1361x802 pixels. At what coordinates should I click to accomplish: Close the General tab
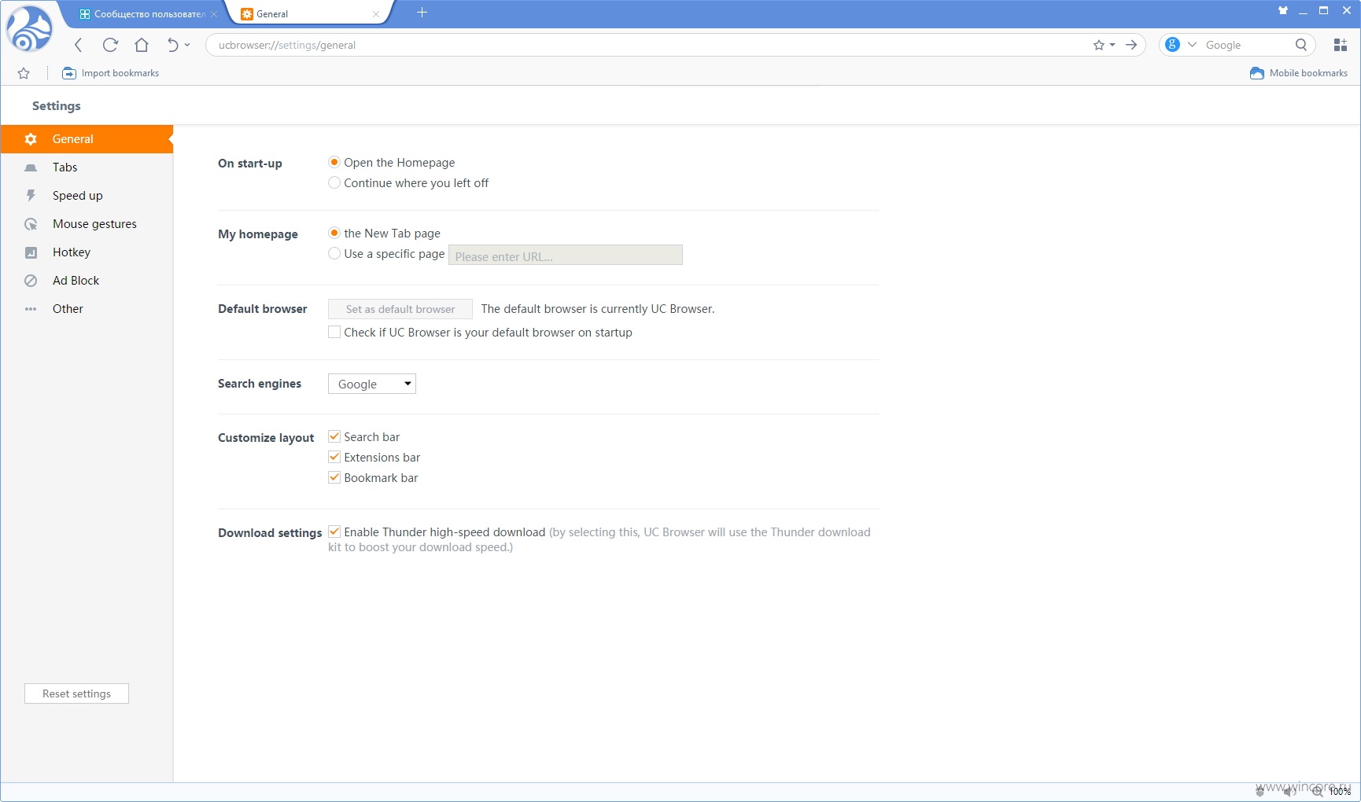(375, 14)
